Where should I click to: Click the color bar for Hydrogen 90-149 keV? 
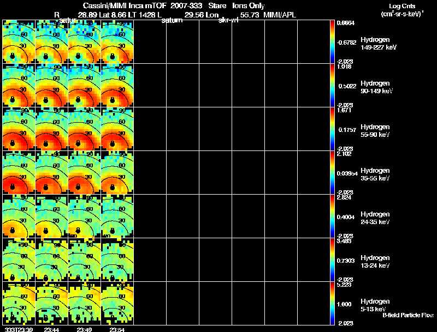click(x=332, y=86)
